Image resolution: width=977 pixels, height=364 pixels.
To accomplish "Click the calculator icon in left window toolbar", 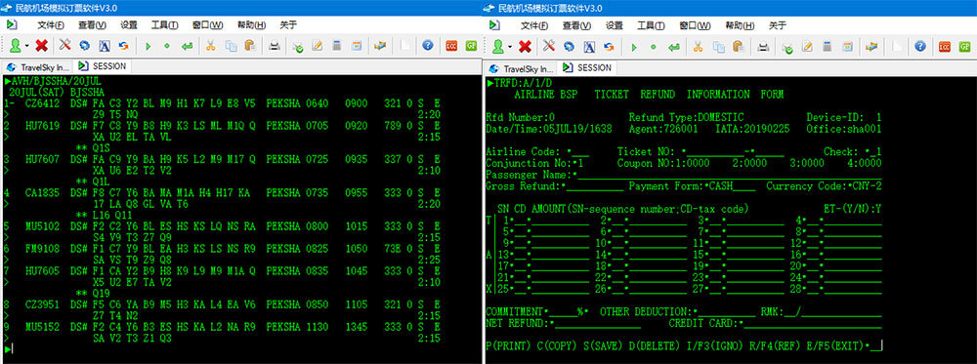I will click(336, 46).
